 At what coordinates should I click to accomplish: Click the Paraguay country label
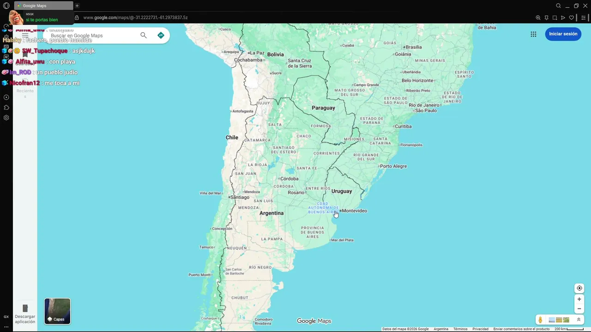323,108
